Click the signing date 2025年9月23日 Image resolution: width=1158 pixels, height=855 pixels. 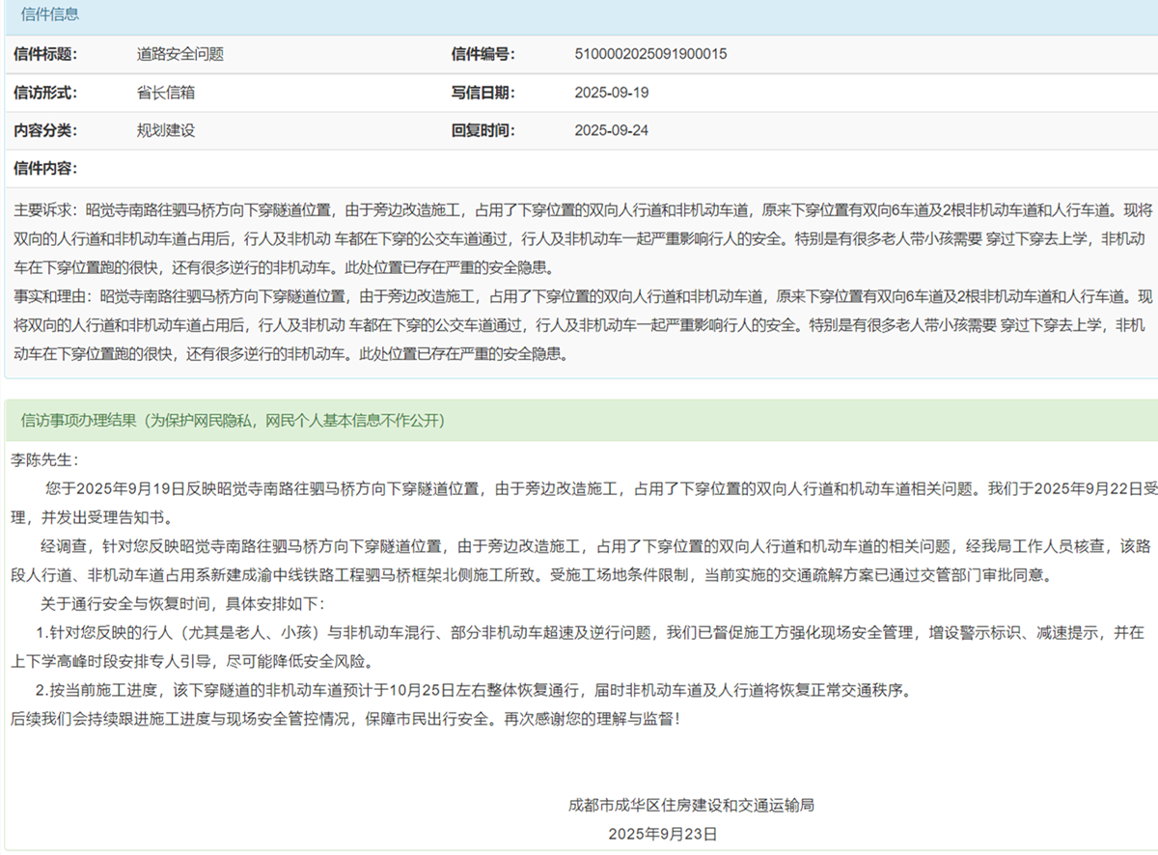pyautogui.click(x=662, y=833)
